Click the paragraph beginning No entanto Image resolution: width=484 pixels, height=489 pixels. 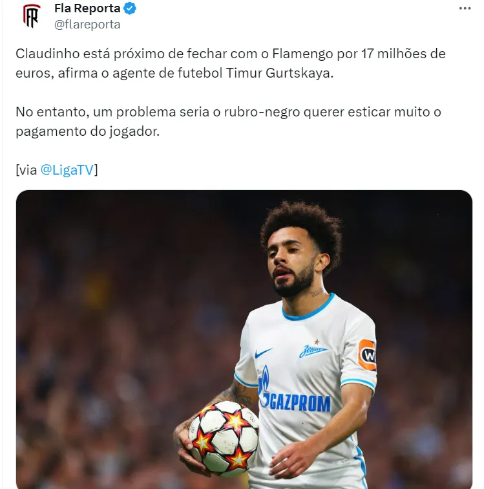pos(229,122)
